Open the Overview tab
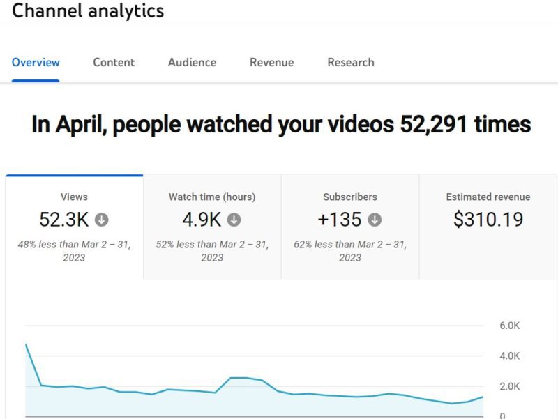The width and height of the screenshot is (558, 419). (36, 63)
